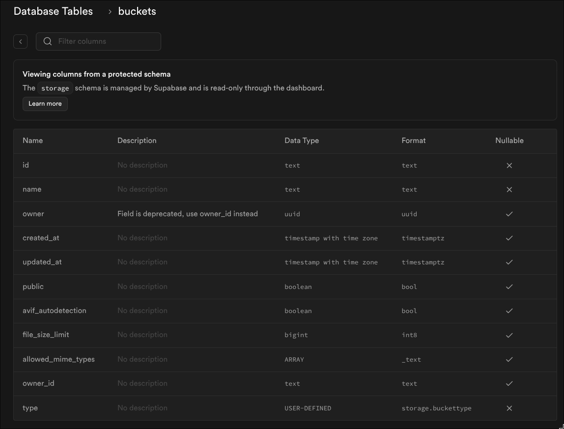Click the nullable checkmark for public row
The image size is (564, 429).
(x=509, y=286)
